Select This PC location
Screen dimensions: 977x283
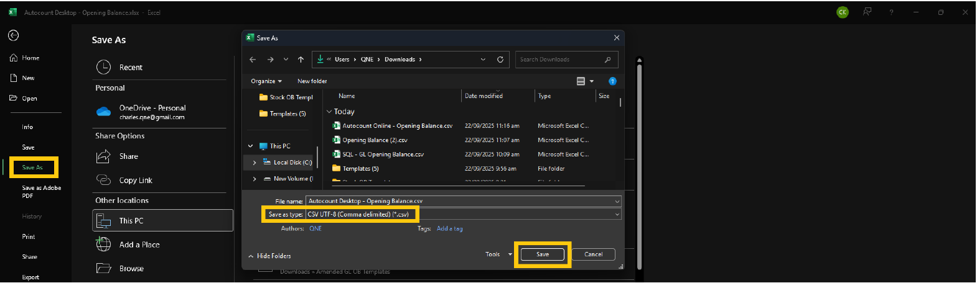(162, 220)
